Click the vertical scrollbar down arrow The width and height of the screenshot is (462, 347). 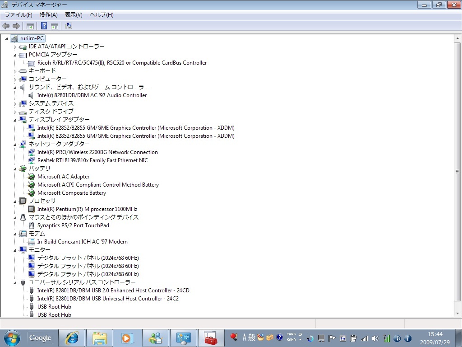tap(457, 312)
